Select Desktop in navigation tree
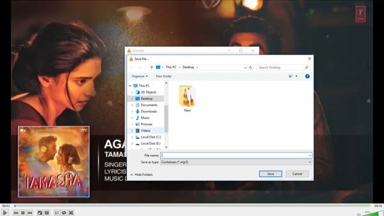 point(146,98)
